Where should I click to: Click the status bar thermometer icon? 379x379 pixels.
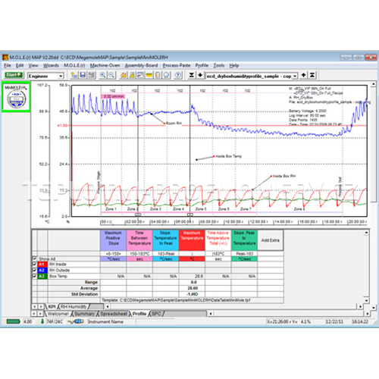42,321
